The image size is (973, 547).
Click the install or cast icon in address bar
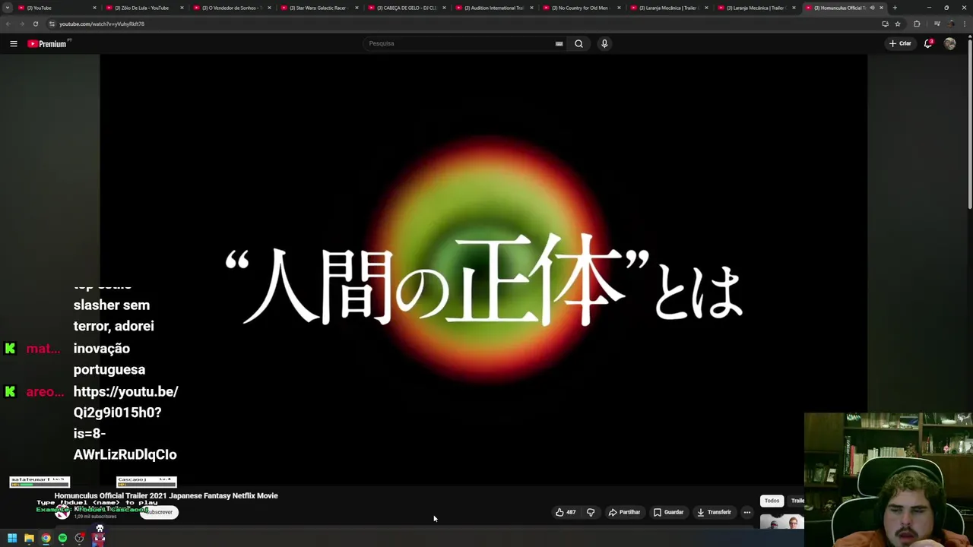[x=885, y=24]
